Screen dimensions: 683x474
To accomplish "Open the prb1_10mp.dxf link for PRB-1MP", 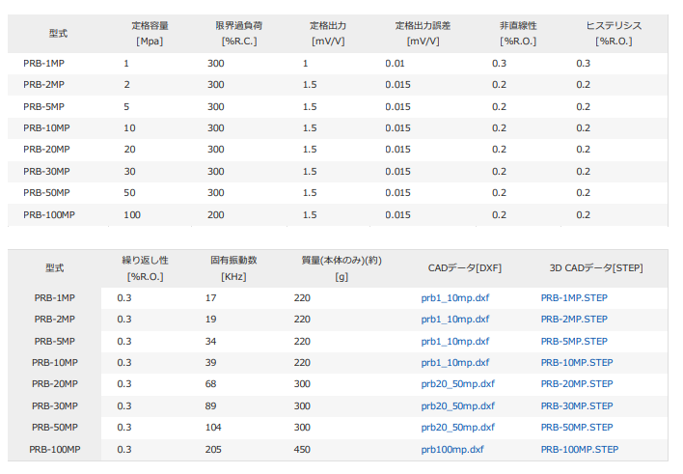I will coord(454,298).
